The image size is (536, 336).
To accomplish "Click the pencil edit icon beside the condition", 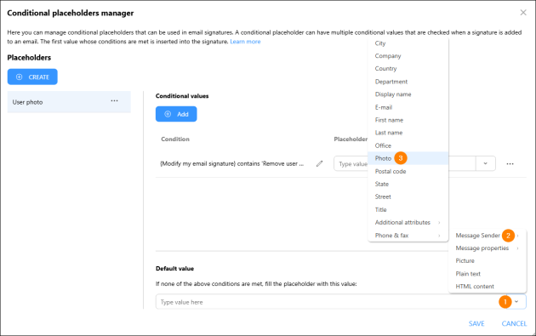I will click(319, 163).
